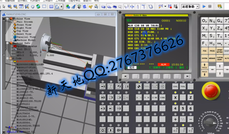Toggle EDIT mode button on operator panel
This screenshot has width=229, height=134.
tap(110, 87)
